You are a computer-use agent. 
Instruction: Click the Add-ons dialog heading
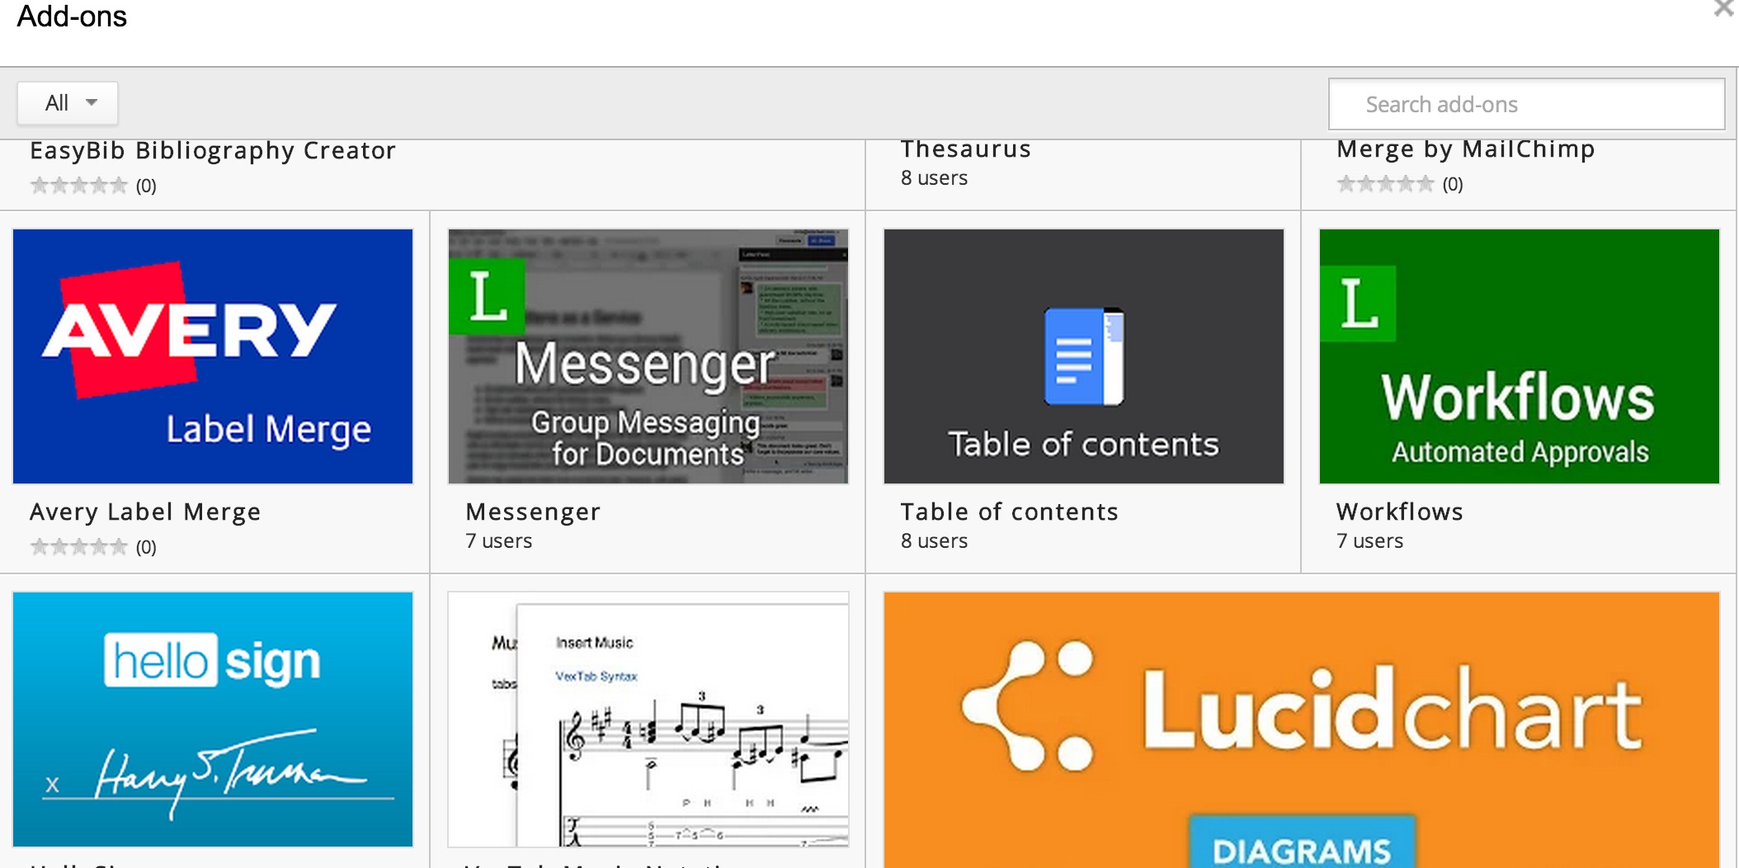72,17
